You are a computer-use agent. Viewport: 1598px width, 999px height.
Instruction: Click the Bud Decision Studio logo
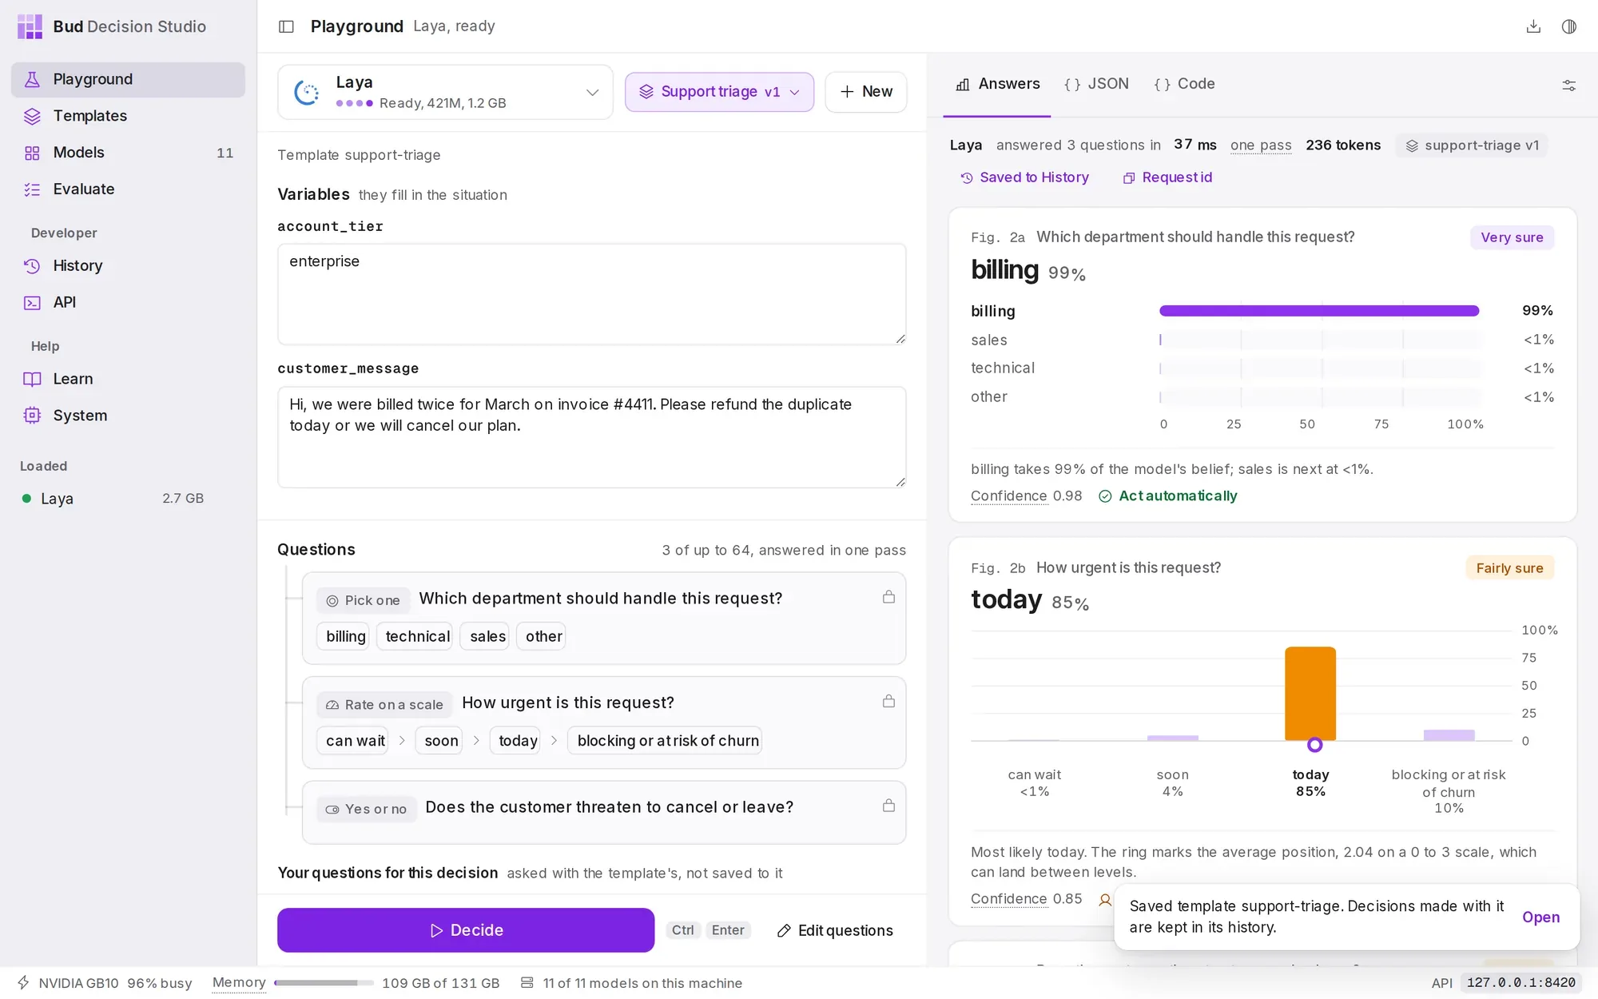point(30,26)
